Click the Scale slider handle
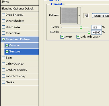The width and height of the screenshot is (109, 106). (81, 27)
